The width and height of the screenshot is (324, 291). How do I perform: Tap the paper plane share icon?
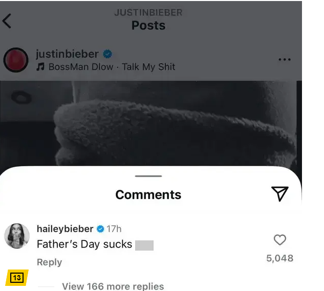[x=280, y=193]
